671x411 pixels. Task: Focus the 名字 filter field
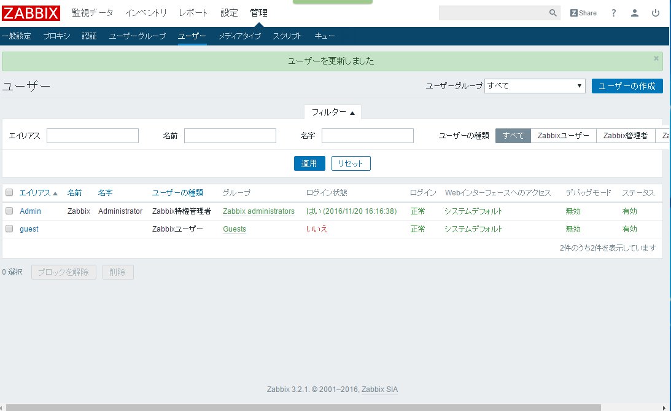tap(368, 136)
